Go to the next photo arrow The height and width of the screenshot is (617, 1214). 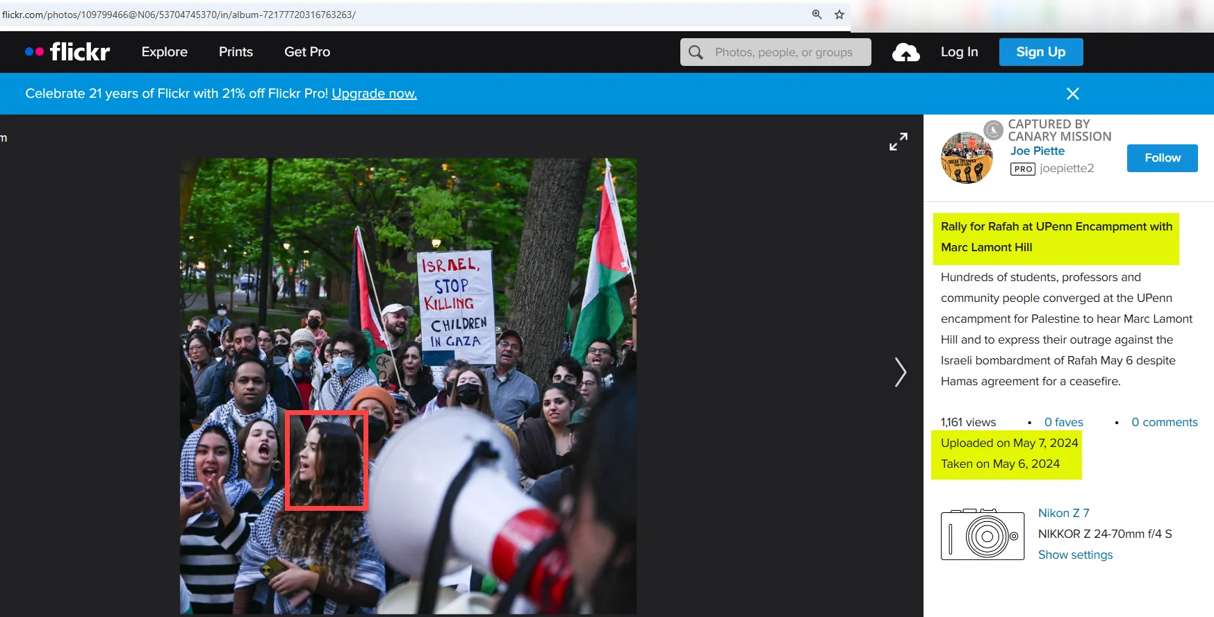point(900,372)
